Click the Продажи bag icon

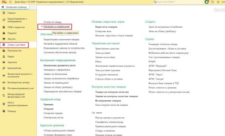(x=4, y=33)
